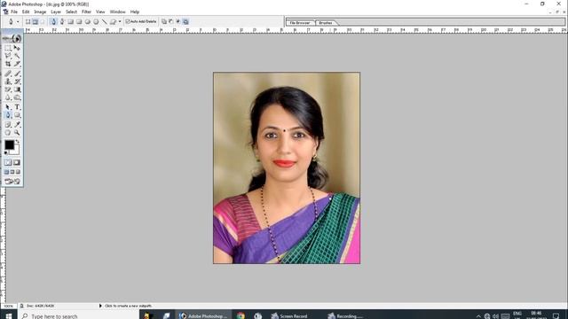Select the Slice tool
The width and height of the screenshot is (568, 319).
tap(17, 64)
